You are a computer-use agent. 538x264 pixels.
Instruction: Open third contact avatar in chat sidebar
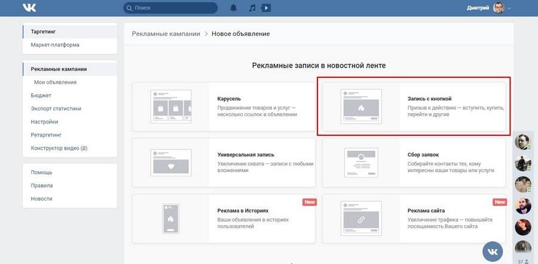click(523, 184)
